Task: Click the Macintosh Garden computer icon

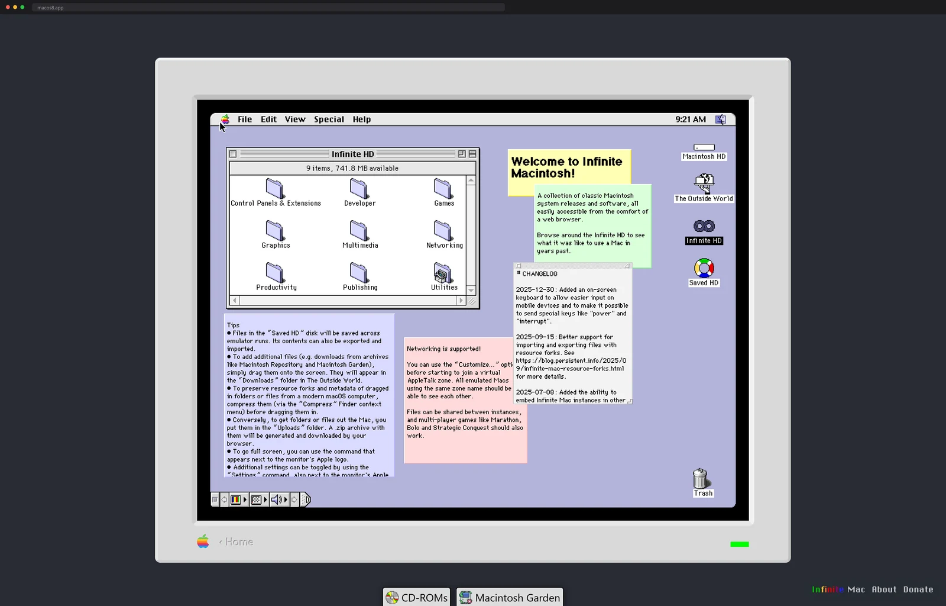Action: pyautogui.click(x=466, y=598)
